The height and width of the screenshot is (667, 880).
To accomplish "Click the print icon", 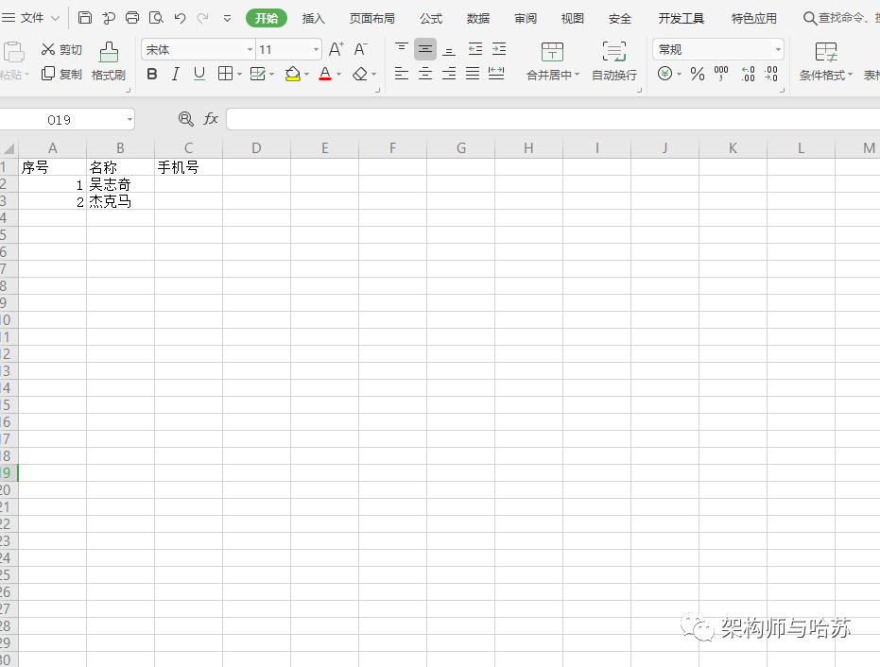I will click(x=131, y=17).
